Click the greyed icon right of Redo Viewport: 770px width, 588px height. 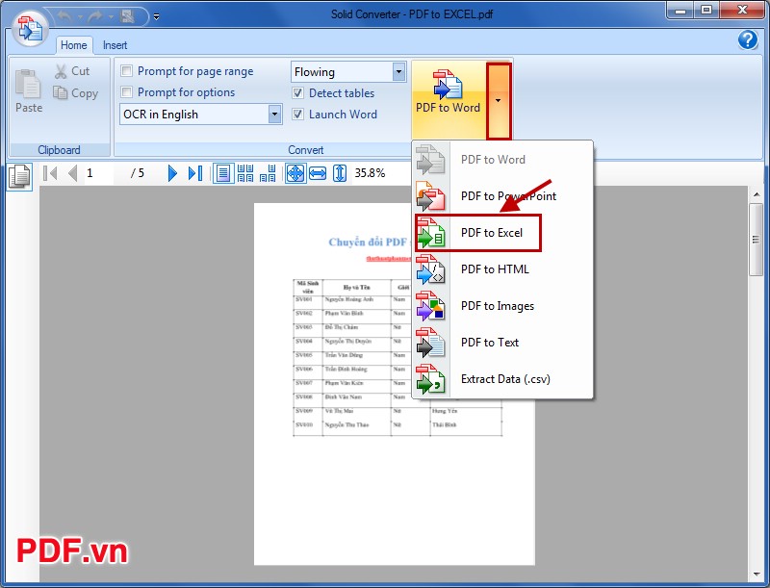coord(128,16)
